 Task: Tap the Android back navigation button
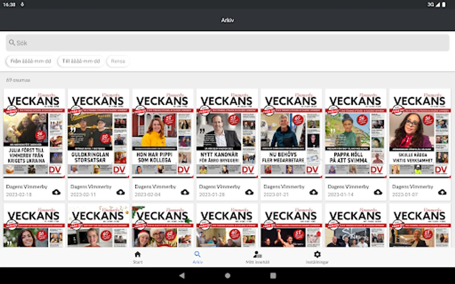click(182, 275)
